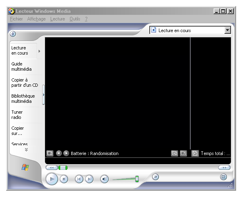Switch to skin mode using corner icon

point(223,177)
